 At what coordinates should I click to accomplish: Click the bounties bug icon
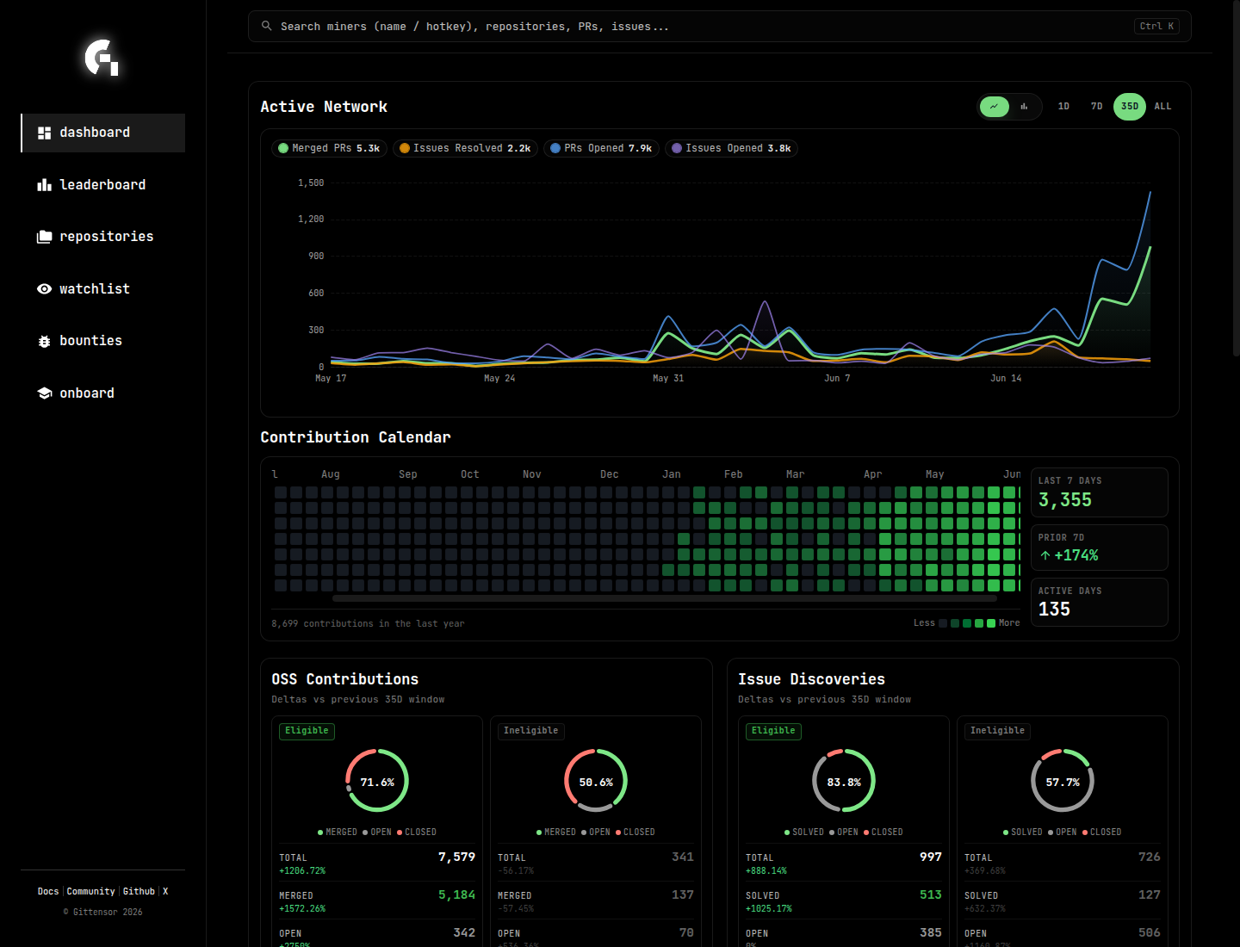[x=45, y=341]
